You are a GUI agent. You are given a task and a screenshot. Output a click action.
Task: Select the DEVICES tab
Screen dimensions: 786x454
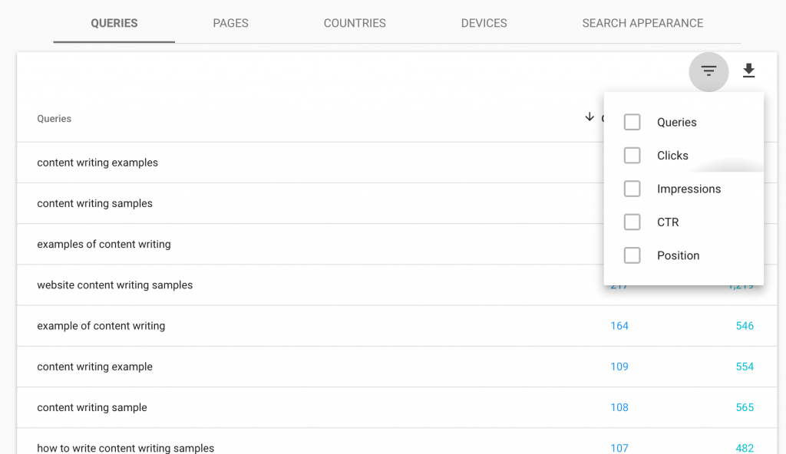tap(484, 23)
